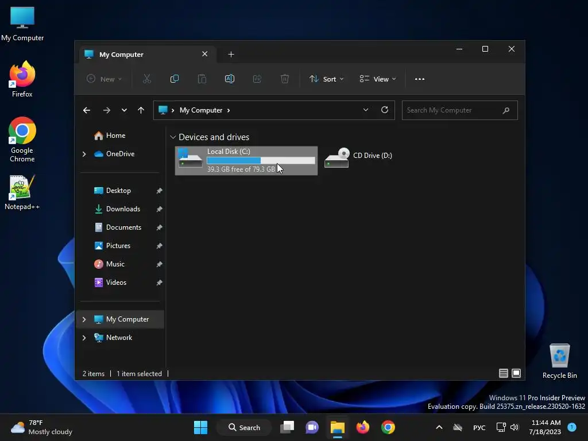Expand the Network tree node
Screen dimensions: 588x441
[84, 338]
